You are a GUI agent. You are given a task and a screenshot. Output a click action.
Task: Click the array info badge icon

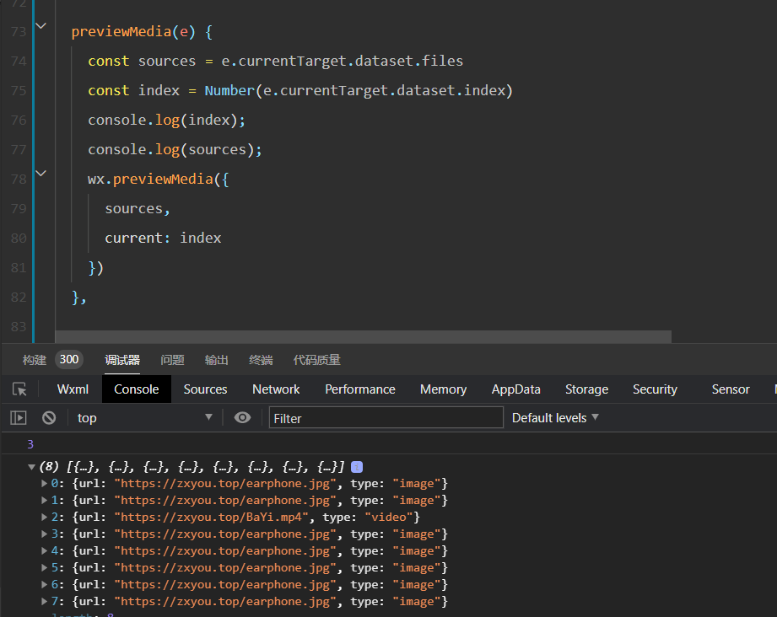[x=357, y=466]
